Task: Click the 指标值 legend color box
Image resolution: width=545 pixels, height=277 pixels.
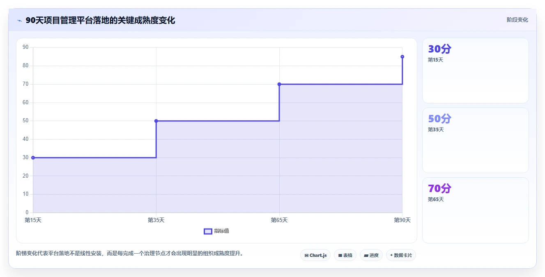Action: click(208, 231)
